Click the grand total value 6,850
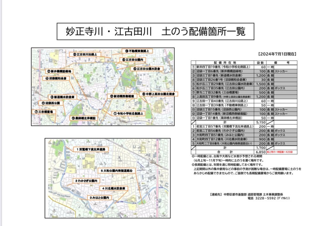The width and height of the screenshot is (327, 226). [x=261, y=152]
